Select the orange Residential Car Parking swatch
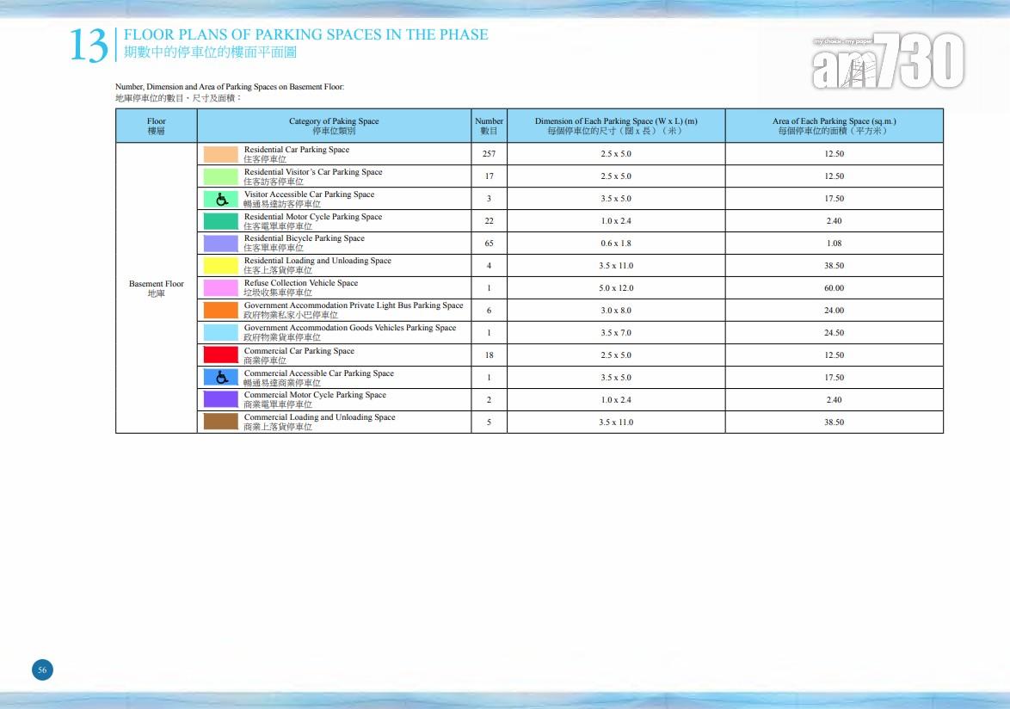The width and height of the screenshot is (1010, 709). pos(220,154)
